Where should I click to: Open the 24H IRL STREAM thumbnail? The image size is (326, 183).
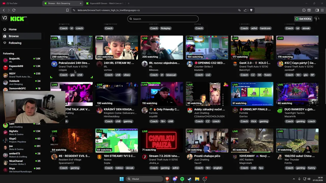pos(117,48)
